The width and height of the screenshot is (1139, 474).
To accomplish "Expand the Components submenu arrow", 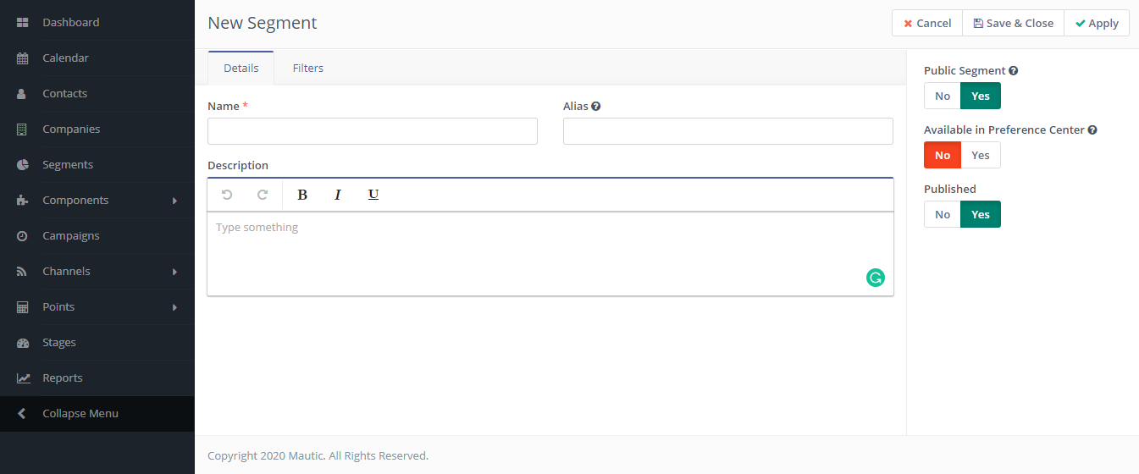I will coord(175,201).
